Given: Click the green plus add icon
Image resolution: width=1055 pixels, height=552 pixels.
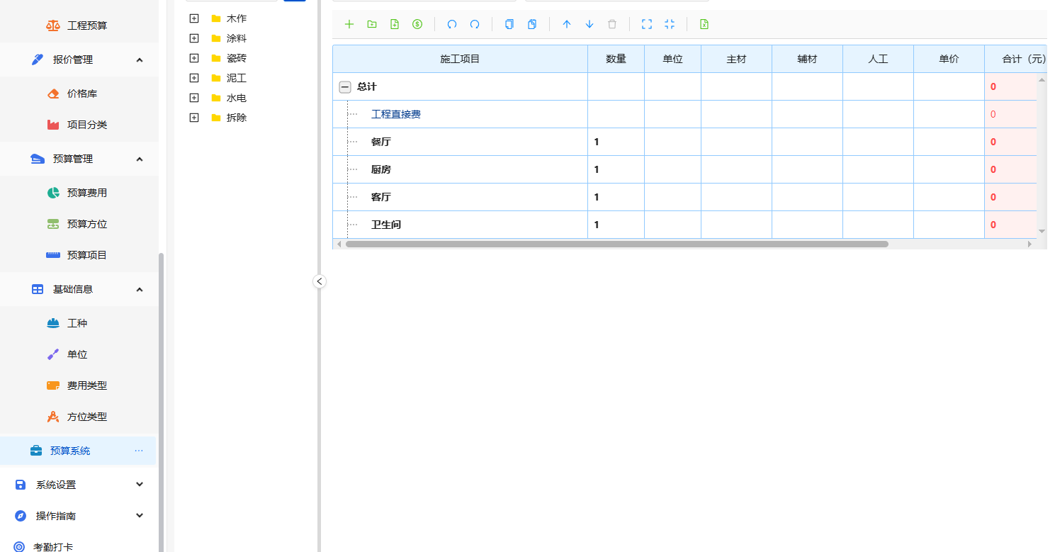Looking at the screenshot, I should tap(349, 24).
